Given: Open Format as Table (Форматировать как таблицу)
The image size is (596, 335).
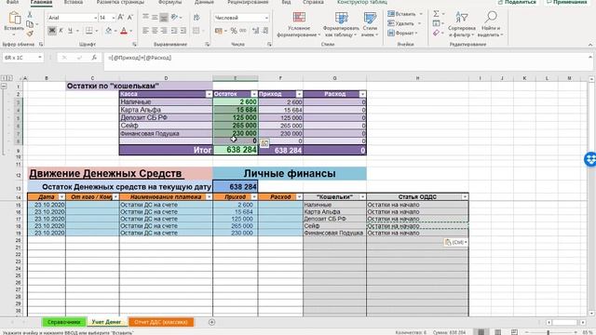Looking at the screenshot, I should click(341, 24).
